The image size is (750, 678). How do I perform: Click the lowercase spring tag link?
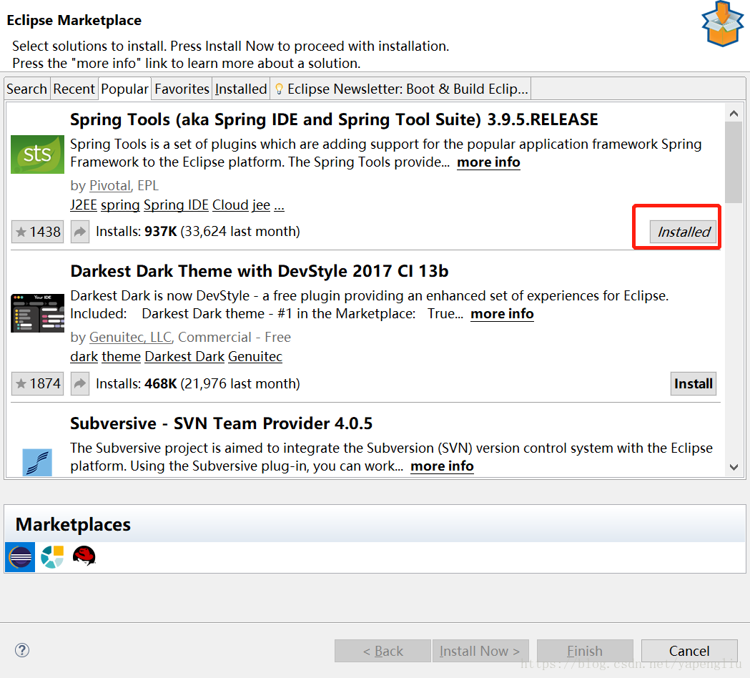pyautogui.click(x=120, y=205)
